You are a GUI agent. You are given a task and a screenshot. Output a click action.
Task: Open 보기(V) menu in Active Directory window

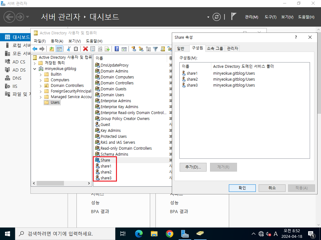tap(75, 41)
